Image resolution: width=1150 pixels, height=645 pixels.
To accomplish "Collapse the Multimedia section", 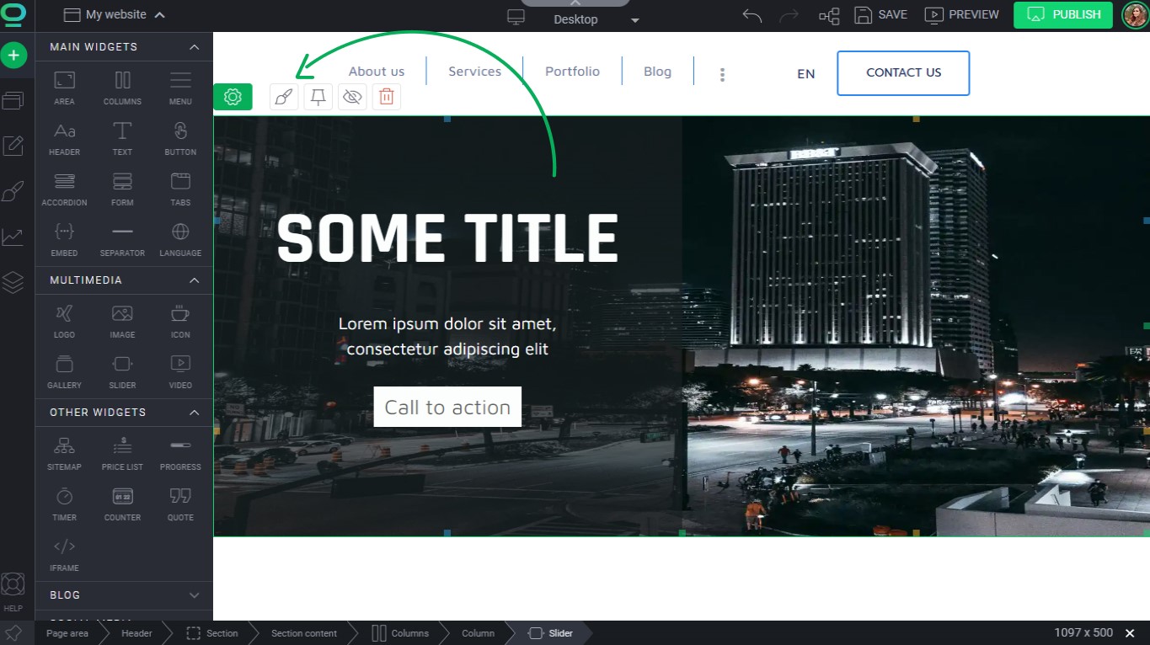I will (x=194, y=280).
